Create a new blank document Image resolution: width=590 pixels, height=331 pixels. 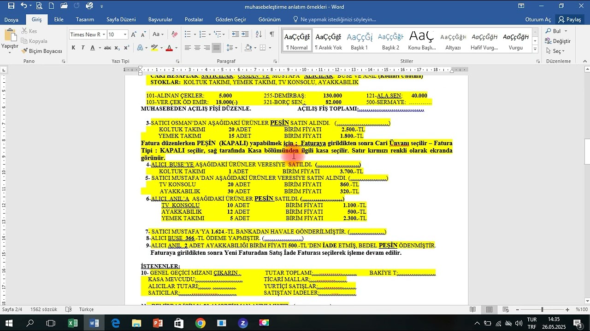coord(51,6)
